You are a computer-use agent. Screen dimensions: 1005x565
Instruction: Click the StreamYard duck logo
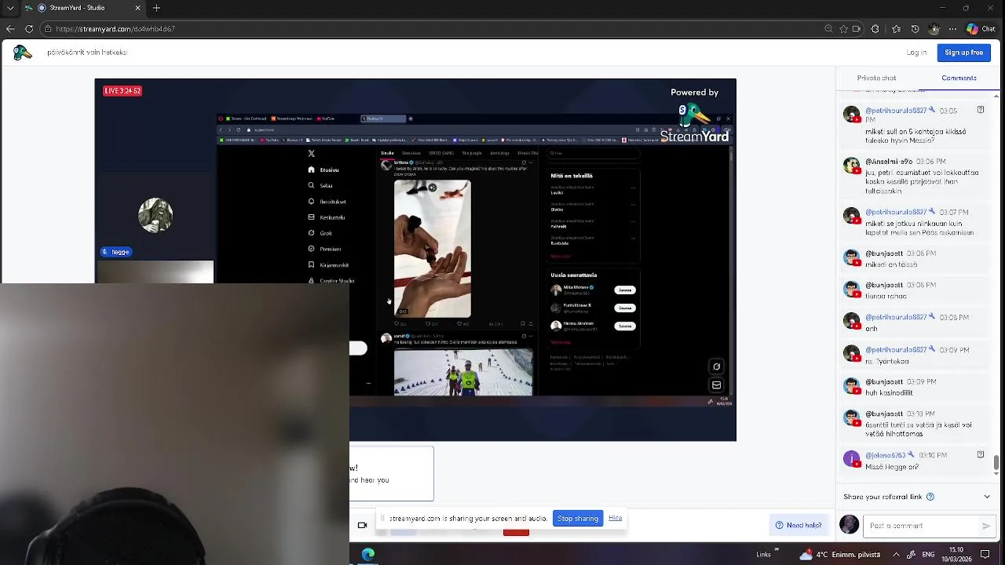23,53
